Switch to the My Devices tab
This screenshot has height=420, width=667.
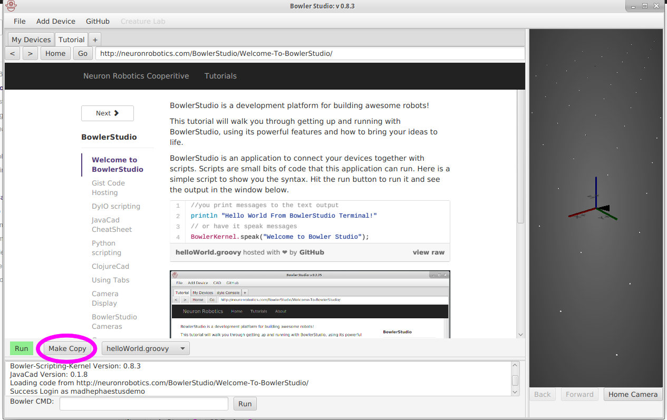coord(31,40)
